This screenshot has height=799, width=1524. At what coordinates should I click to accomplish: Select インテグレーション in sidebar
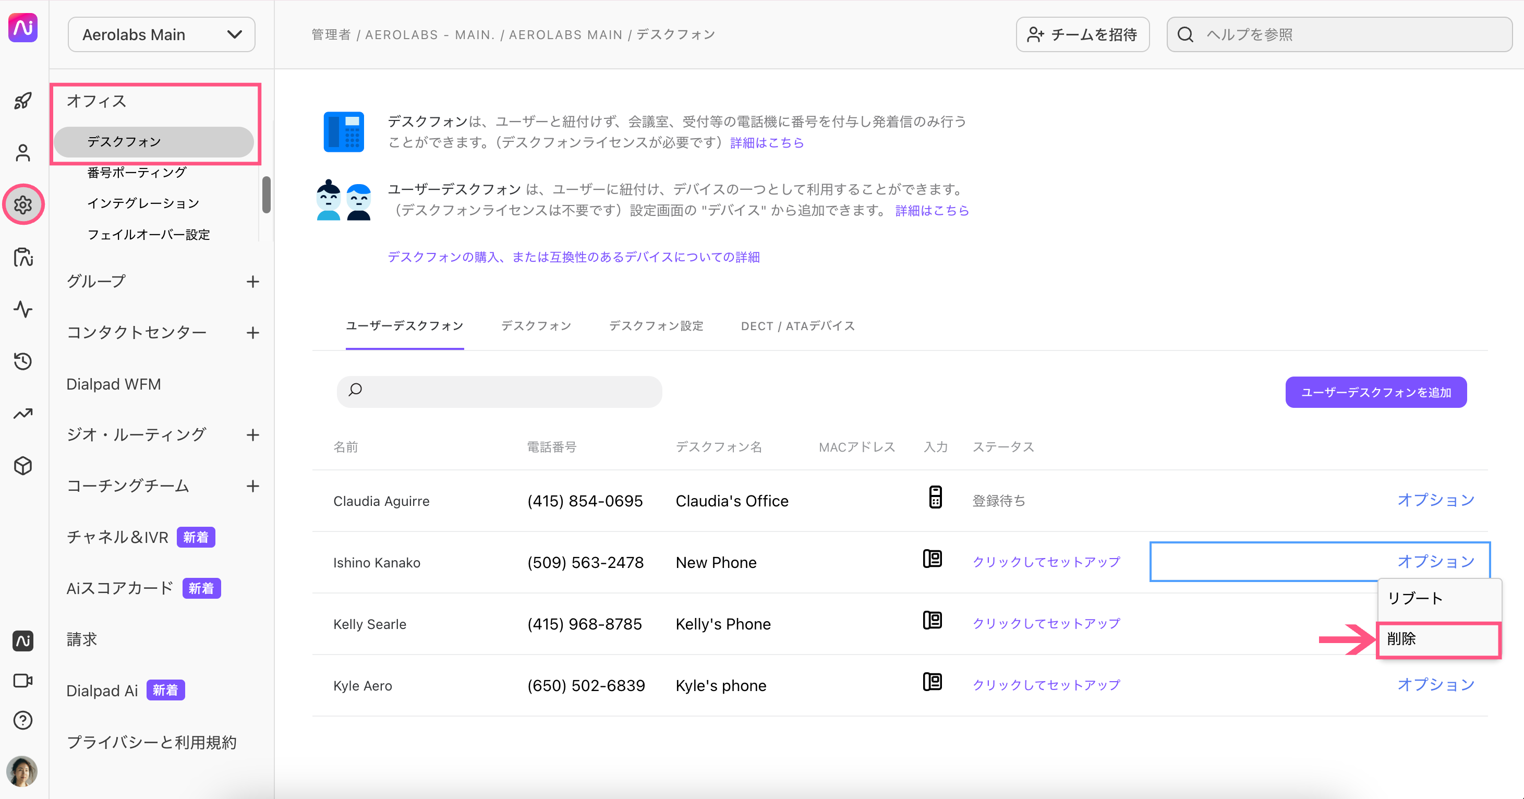pyautogui.click(x=143, y=203)
